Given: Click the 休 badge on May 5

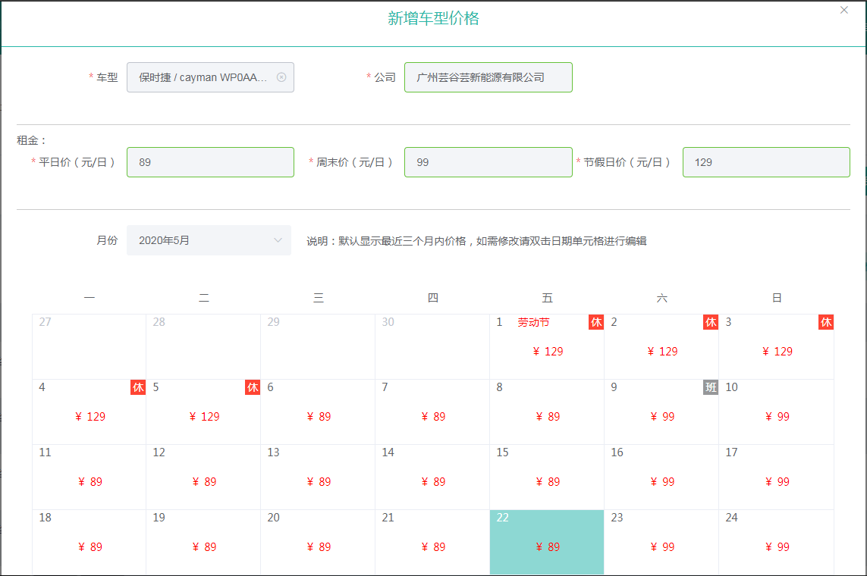Looking at the screenshot, I should coord(253,388).
